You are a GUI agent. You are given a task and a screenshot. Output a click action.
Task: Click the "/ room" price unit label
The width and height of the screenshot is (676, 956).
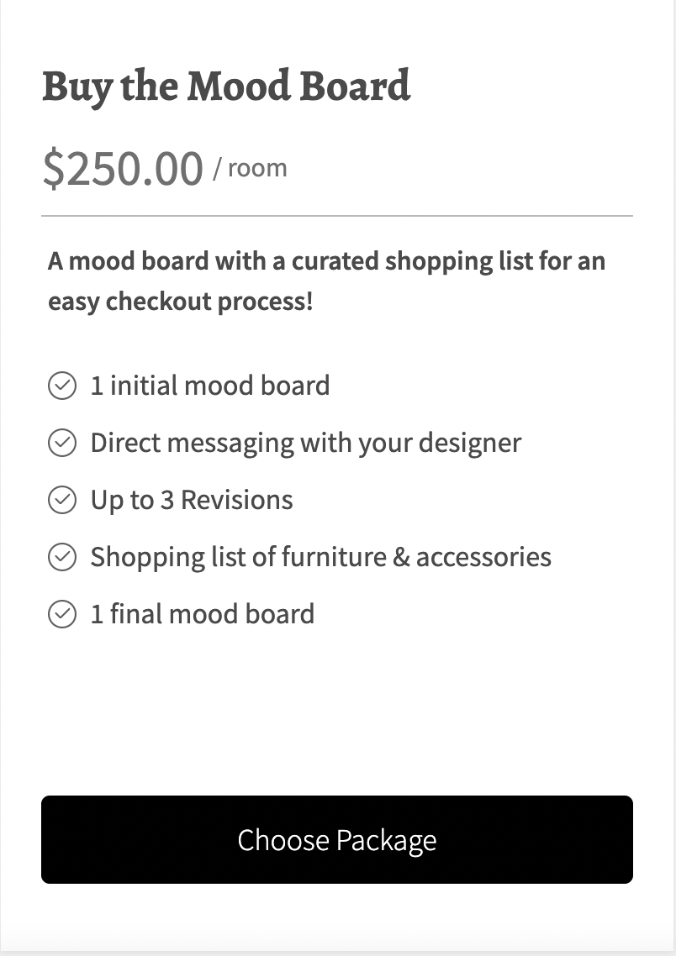(x=250, y=168)
